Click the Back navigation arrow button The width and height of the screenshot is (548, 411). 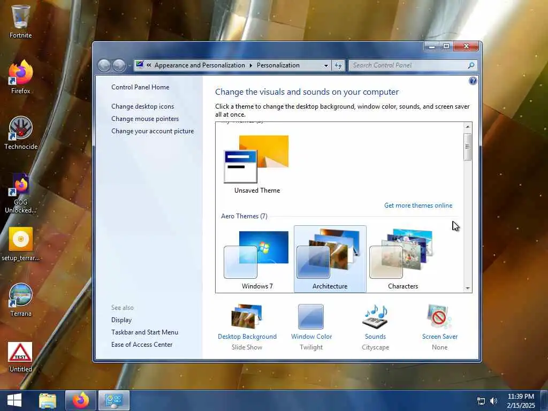coord(104,65)
